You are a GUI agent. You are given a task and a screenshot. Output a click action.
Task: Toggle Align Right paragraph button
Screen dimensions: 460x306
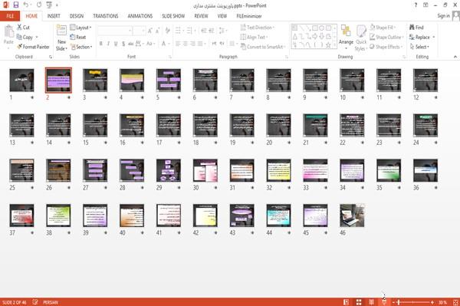(x=192, y=44)
